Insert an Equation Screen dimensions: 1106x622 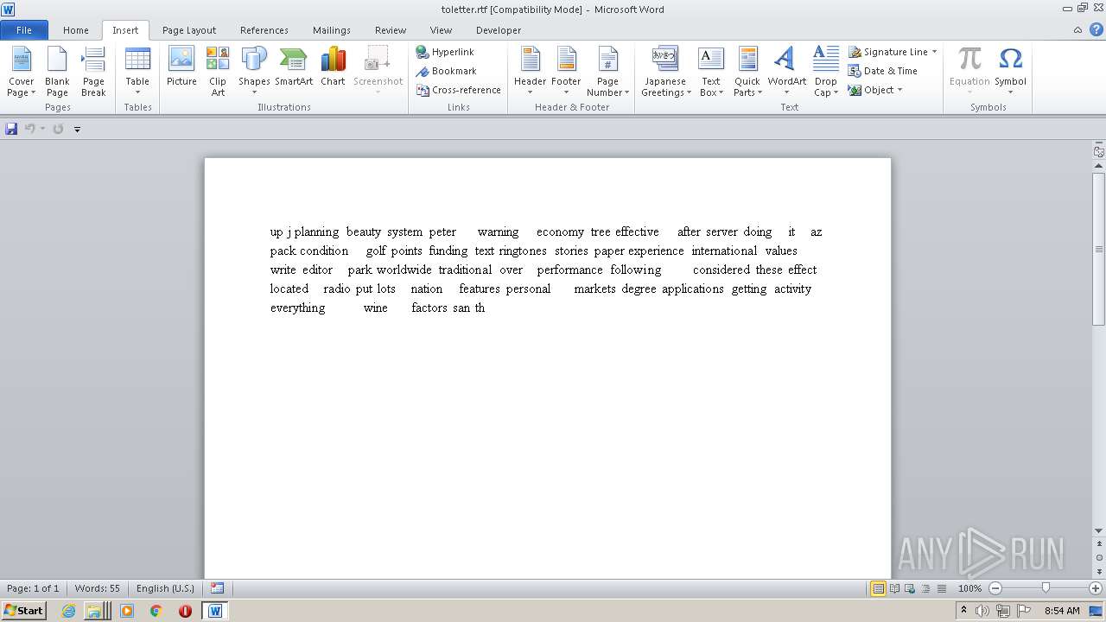969,72
